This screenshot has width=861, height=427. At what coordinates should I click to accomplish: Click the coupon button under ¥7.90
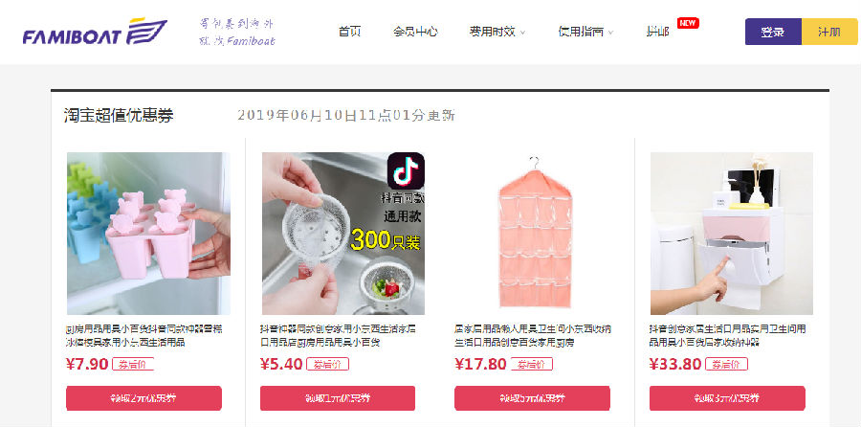143,398
